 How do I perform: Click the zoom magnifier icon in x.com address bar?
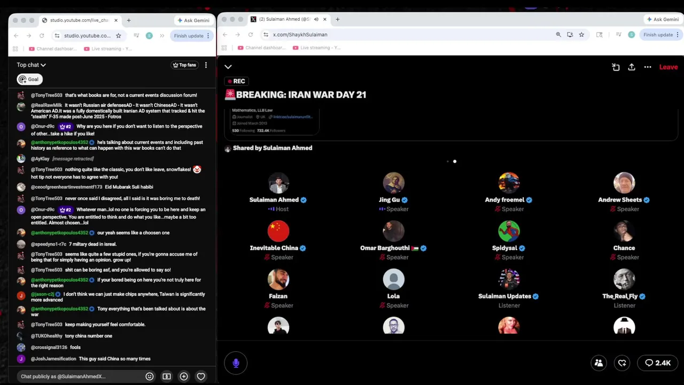click(558, 35)
